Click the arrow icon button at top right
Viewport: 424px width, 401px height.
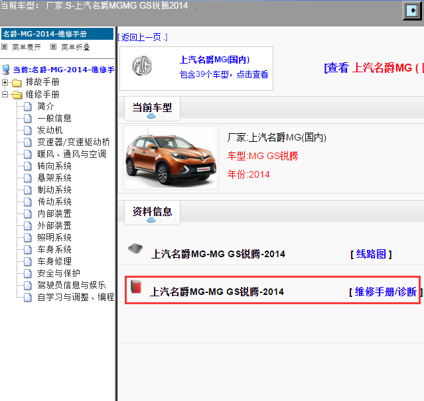[x=412, y=11]
